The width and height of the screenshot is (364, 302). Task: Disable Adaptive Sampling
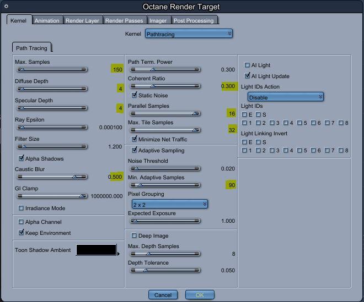[x=134, y=150]
